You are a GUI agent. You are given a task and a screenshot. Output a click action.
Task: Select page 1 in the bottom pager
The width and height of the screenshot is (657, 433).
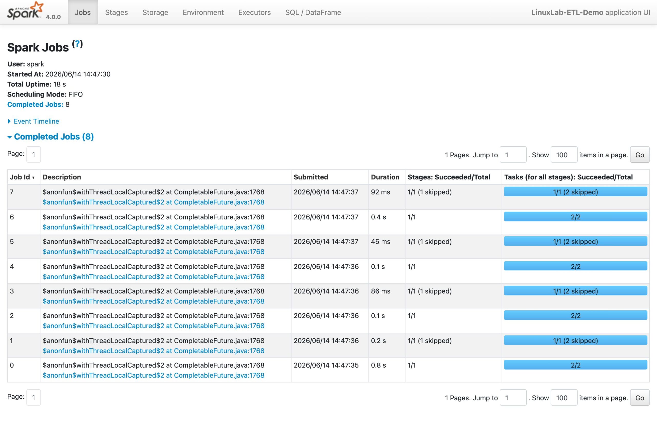pos(34,397)
